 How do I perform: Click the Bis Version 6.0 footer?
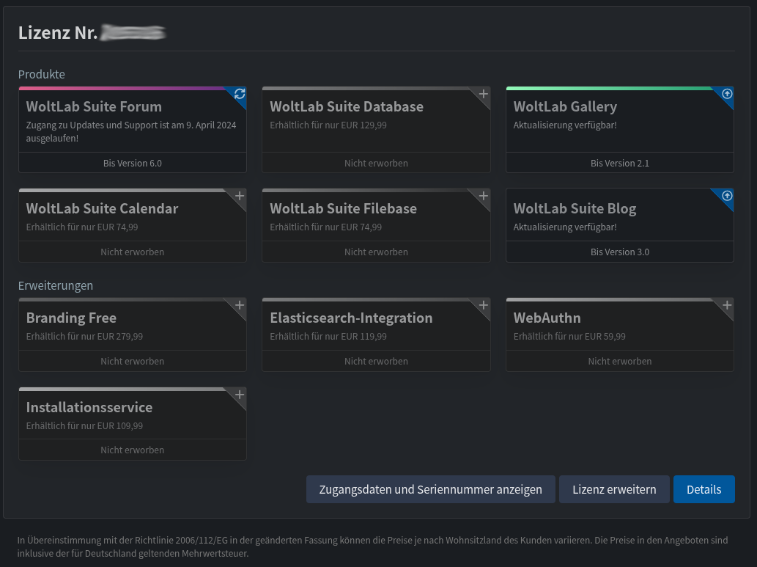click(x=133, y=163)
